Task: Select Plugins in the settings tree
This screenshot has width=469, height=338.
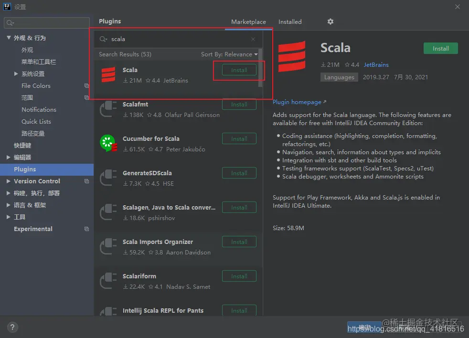Action: click(47, 169)
